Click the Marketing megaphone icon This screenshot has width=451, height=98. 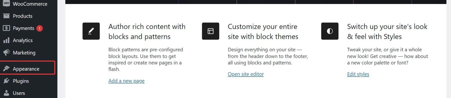[6, 52]
